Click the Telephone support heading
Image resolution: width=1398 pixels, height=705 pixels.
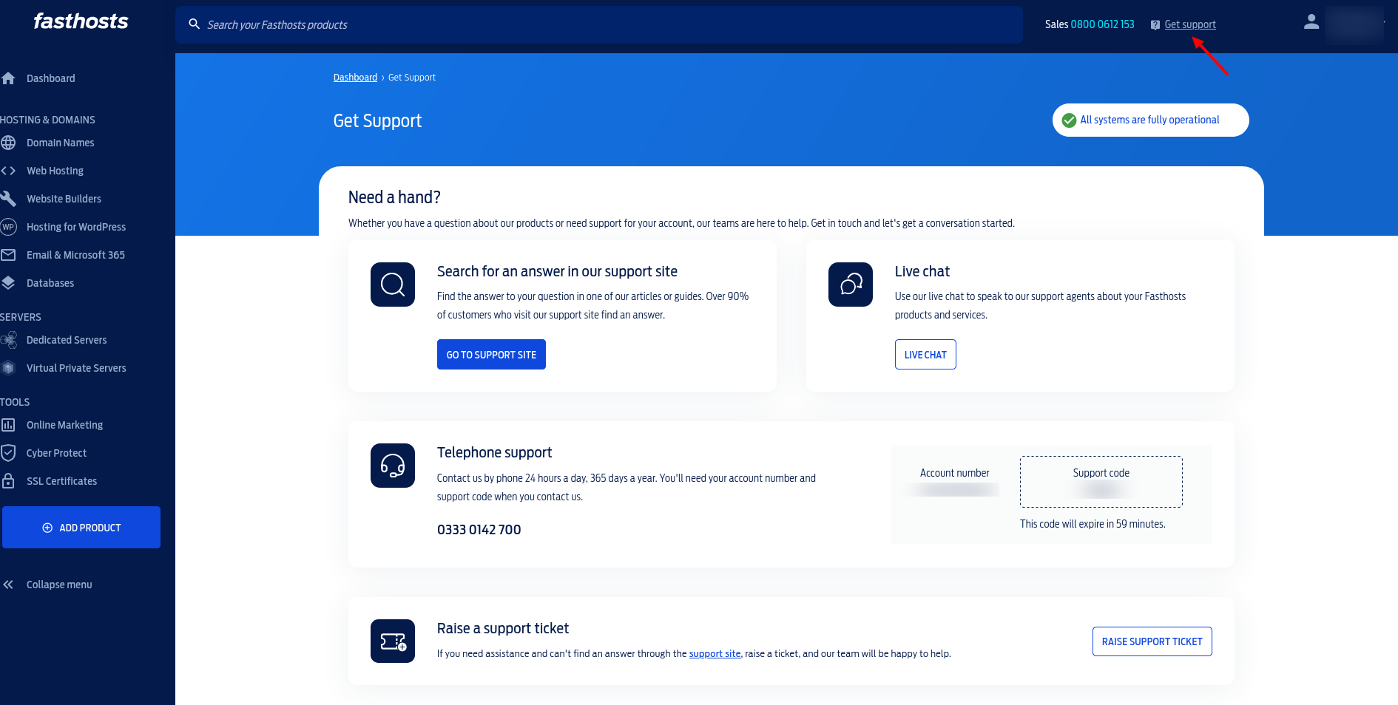tap(494, 452)
